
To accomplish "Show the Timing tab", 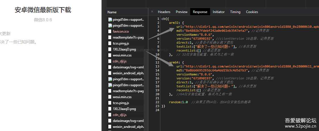I will [235, 12].
